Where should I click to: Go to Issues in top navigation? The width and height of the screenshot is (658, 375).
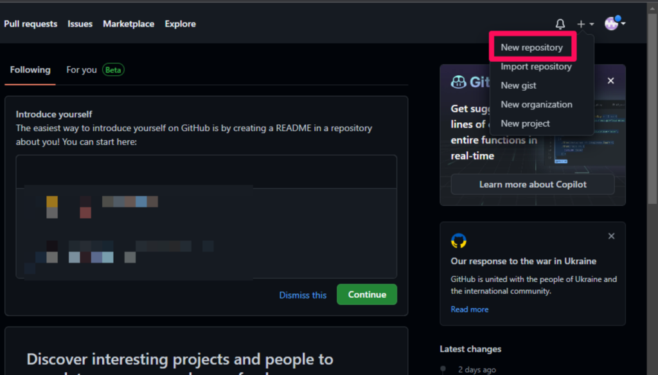click(x=80, y=24)
